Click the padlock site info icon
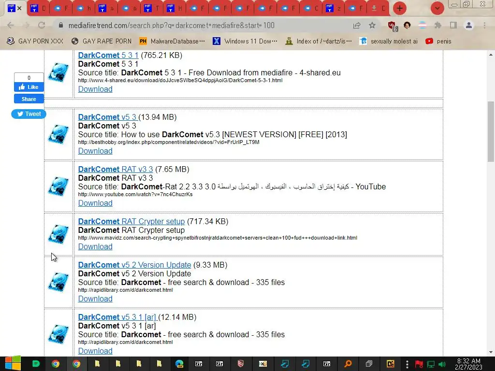 coord(61,25)
